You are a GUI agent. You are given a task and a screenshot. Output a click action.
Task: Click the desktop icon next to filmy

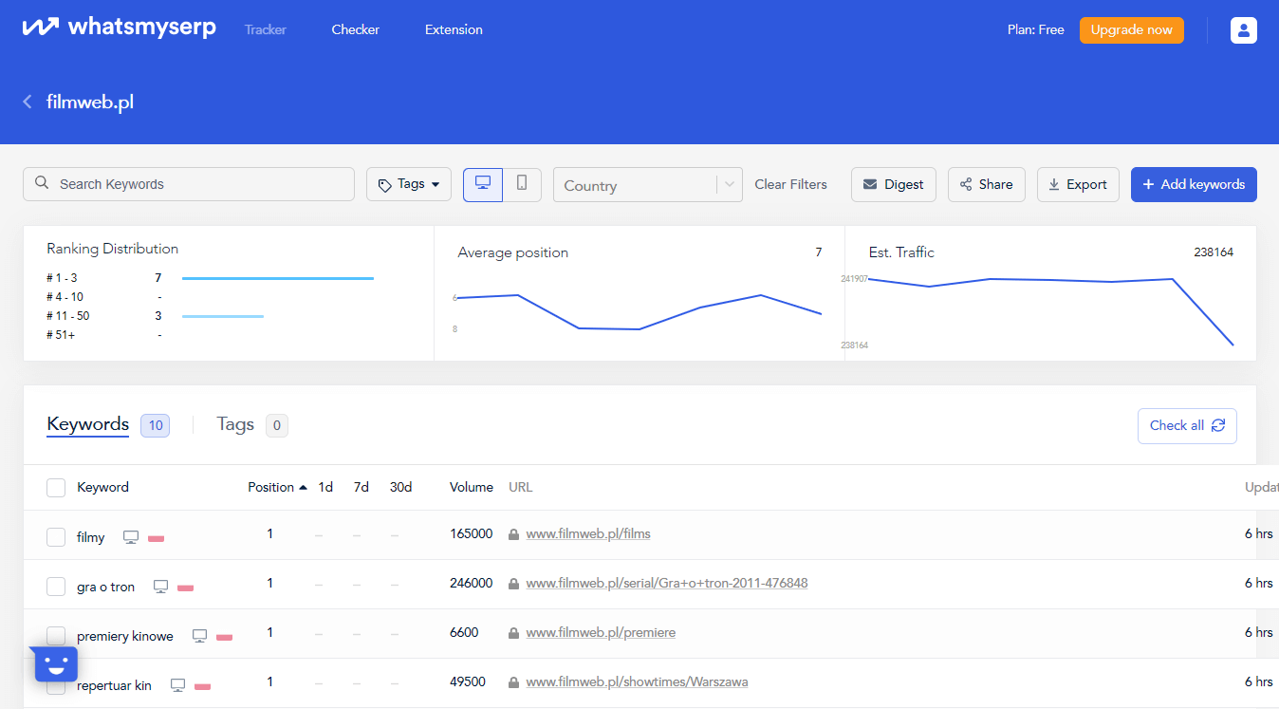[131, 537]
